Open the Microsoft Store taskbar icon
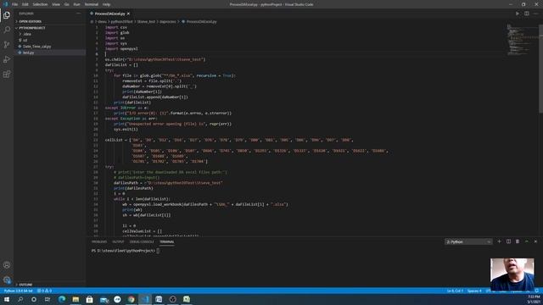This screenshot has height=305, width=543. click(89, 299)
